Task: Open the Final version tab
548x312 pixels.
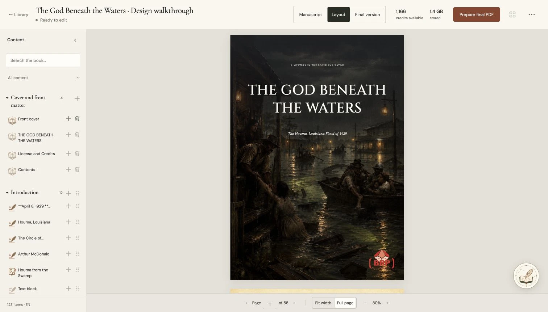Action: [368, 14]
